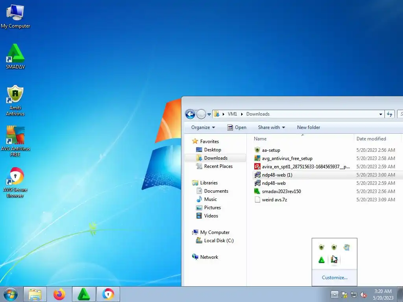Select the AVG Secure Browser desktop shortcut
Viewport: 403px width, 302px height.
pyautogui.click(x=15, y=182)
